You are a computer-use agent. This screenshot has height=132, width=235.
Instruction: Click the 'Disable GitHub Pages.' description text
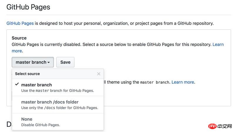coord(41,125)
